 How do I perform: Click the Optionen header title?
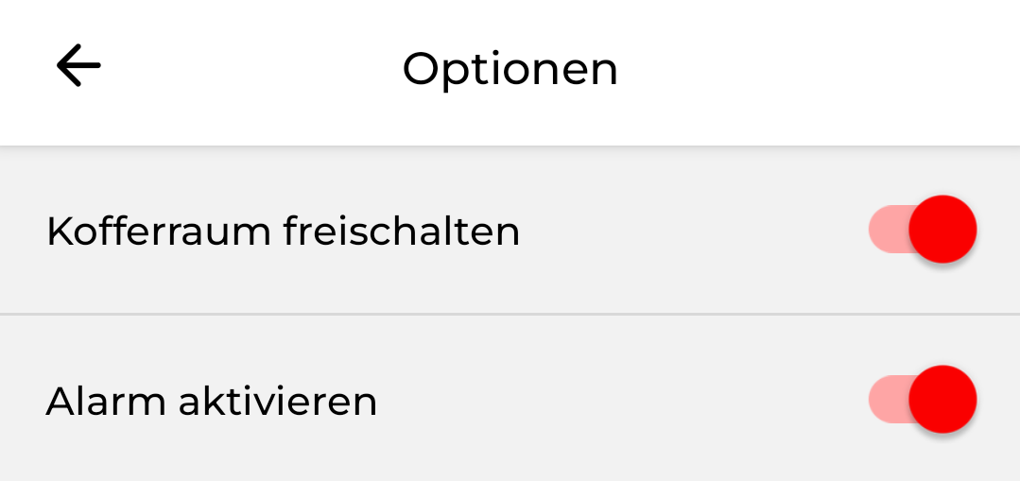click(510, 69)
